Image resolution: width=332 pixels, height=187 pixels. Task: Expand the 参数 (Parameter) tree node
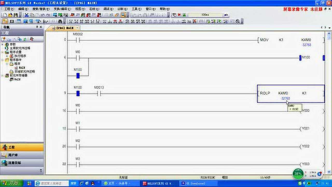[x=3, y=44]
